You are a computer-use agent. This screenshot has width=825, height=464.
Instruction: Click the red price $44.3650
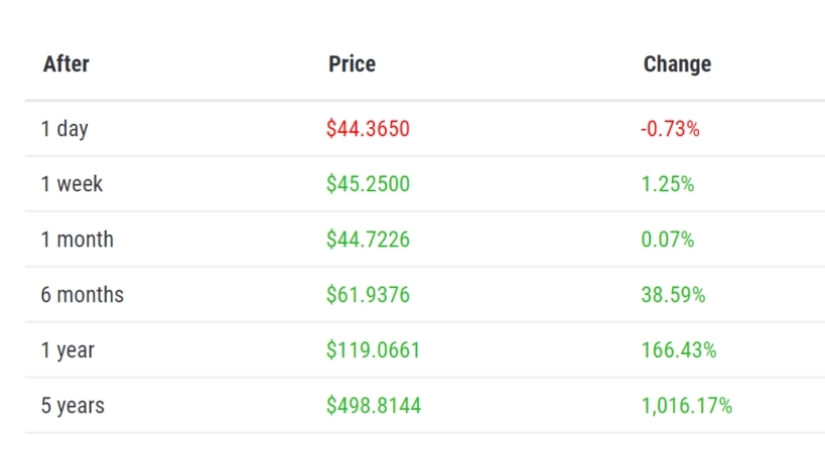(x=368, y=128)
